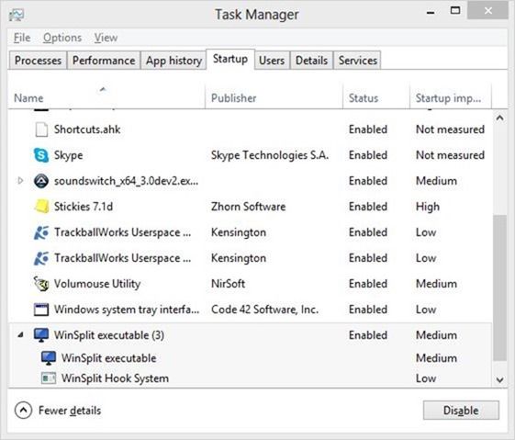This screenshot has height=440, width=515.
Task: Switch to the Performance tab
Action: pyautogui.click(x=104, y=61)
